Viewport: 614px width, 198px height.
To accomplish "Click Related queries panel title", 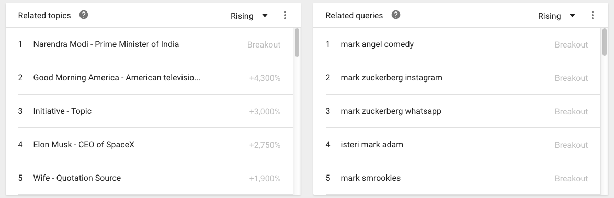I will point(355,15).
